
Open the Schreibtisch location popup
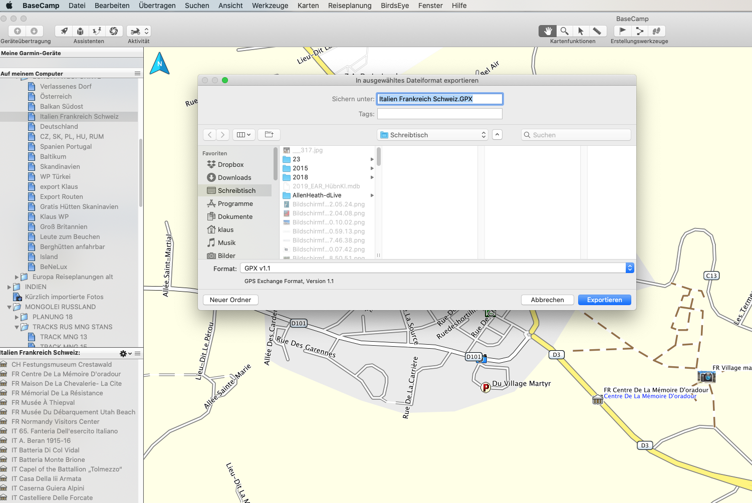[x=433, y=135]
